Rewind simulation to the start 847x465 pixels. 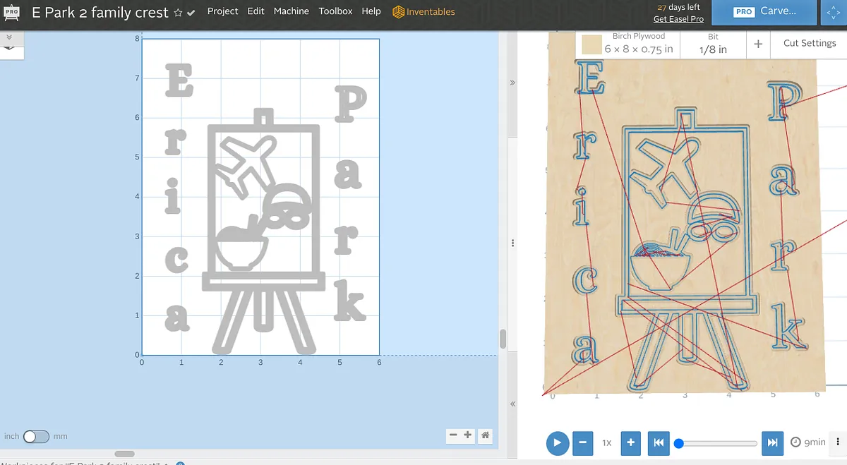658,442
